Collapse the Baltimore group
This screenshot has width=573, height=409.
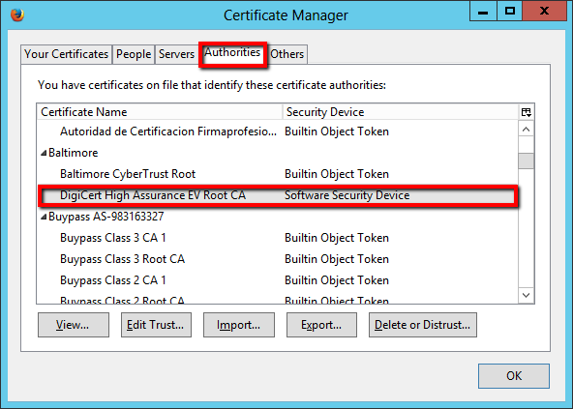44,153
